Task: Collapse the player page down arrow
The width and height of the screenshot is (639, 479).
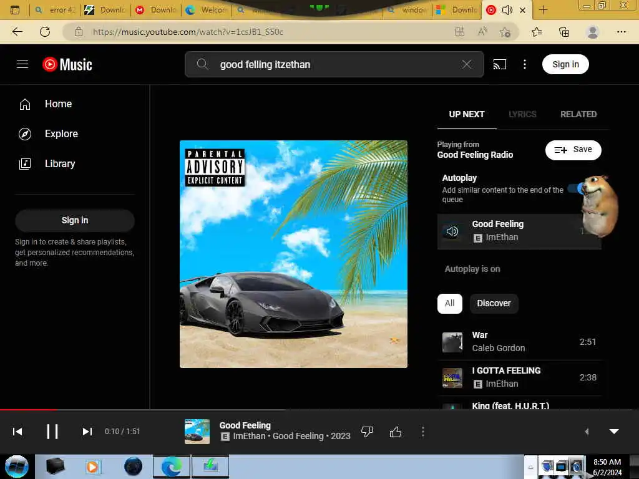Action: click(614, 432)
